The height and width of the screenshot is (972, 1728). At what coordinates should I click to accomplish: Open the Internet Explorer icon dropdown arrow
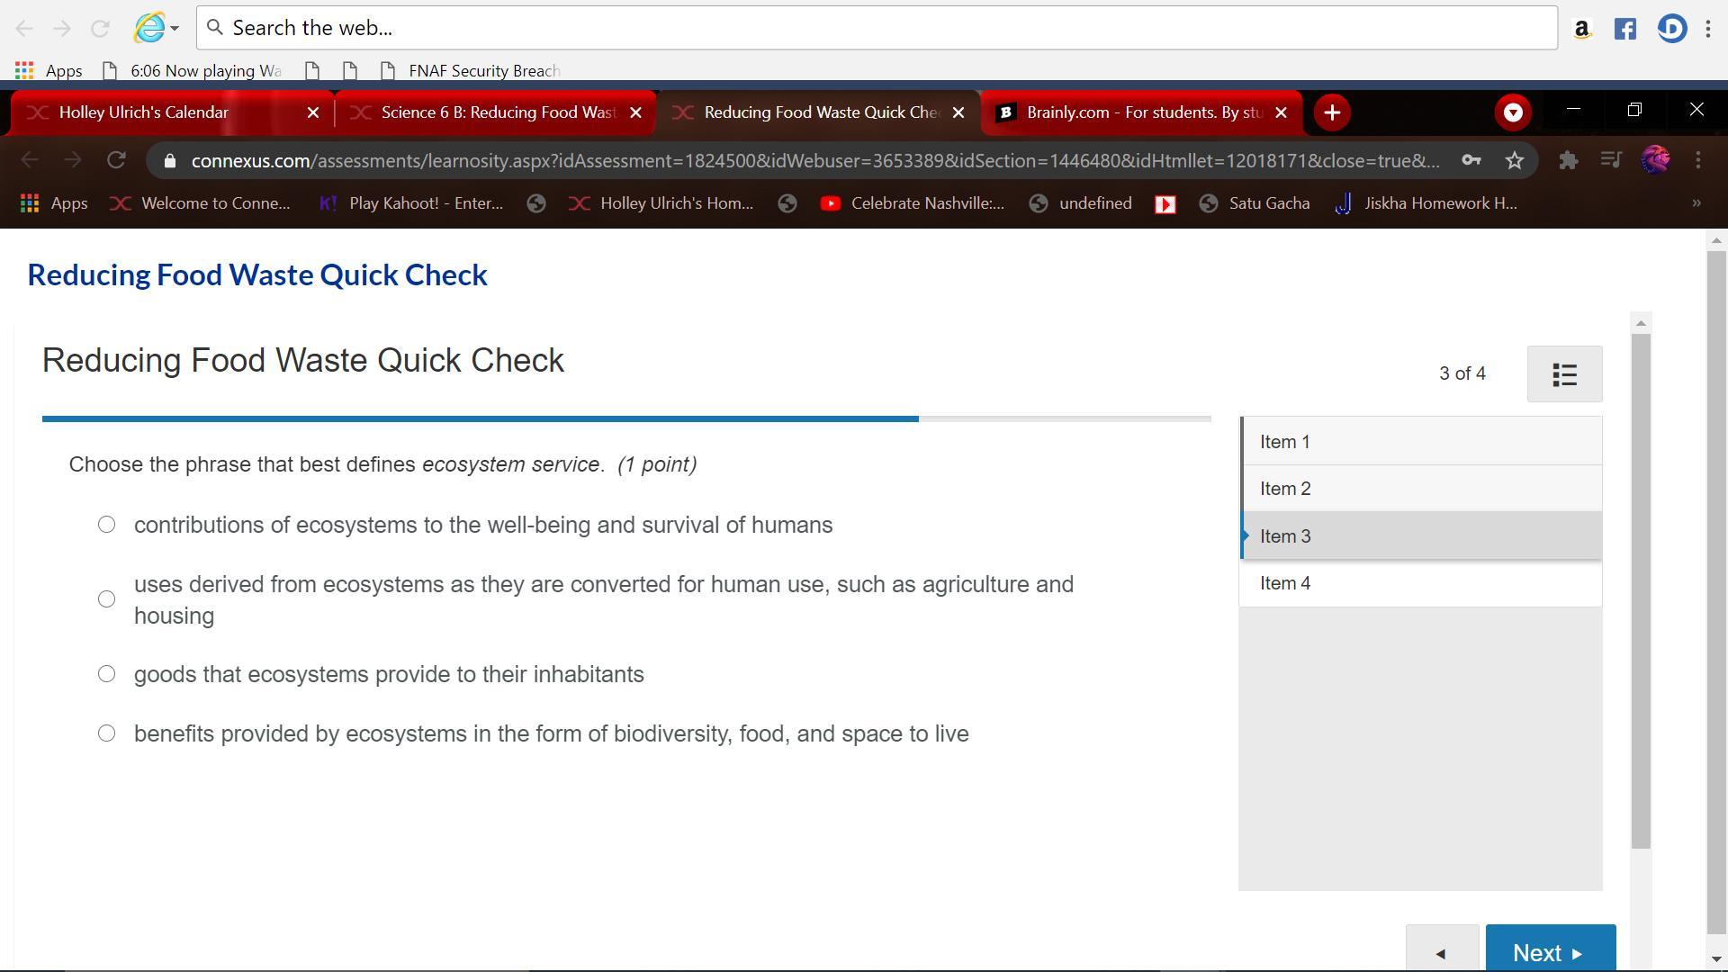175,28
